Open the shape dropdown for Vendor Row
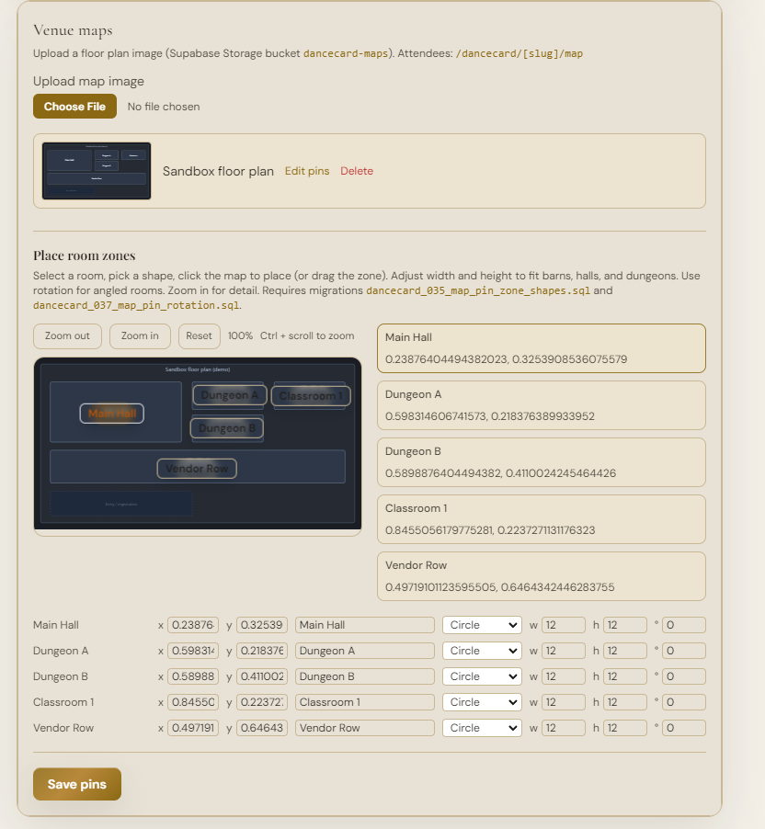Viewport: 765px width, 829px height. (x=482, y=728)
